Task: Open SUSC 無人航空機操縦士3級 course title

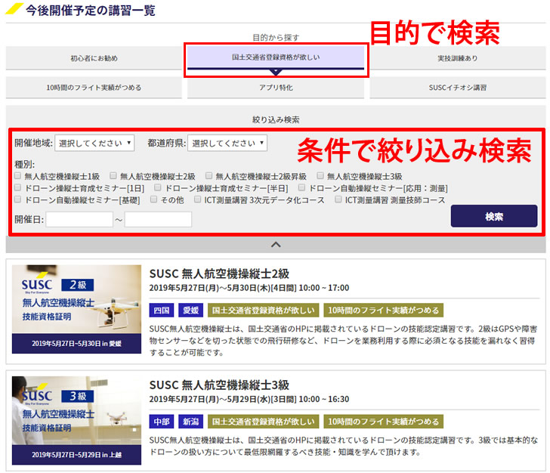Action: pos(219,385)
